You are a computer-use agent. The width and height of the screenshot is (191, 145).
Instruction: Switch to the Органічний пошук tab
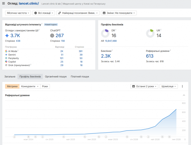(x=56, y=77)
